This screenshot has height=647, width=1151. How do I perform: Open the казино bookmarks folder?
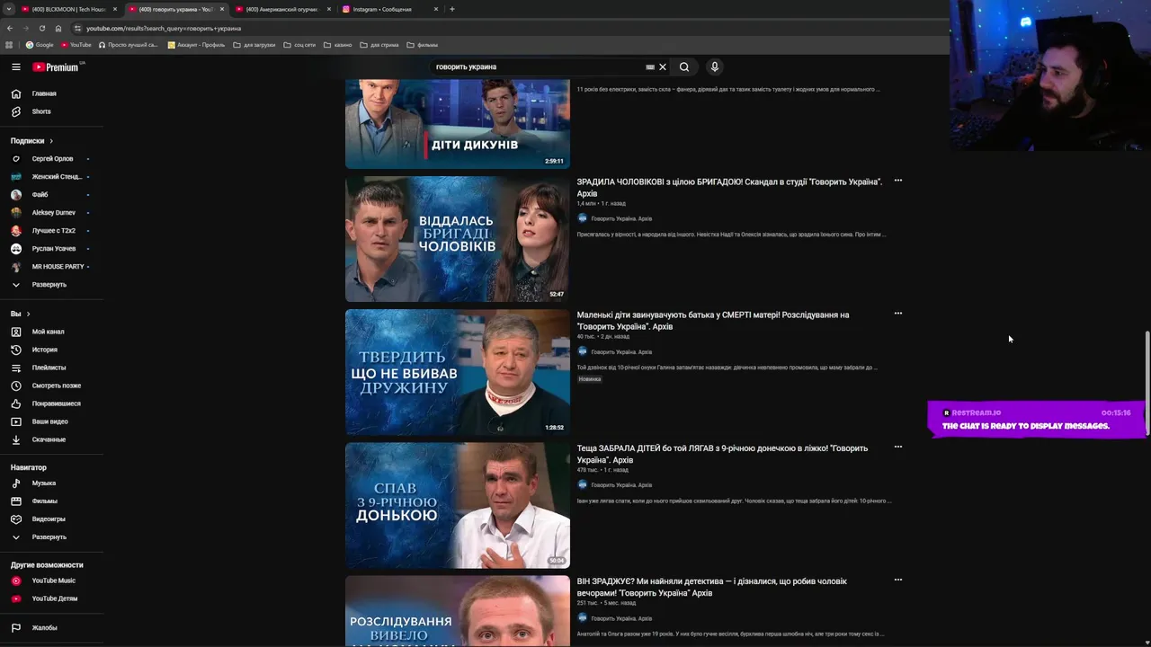337,44
